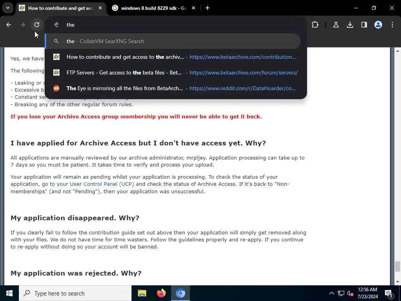401x301 pixels.
Task: Click the search magnifier icon in suggestion
Action: 56,41
